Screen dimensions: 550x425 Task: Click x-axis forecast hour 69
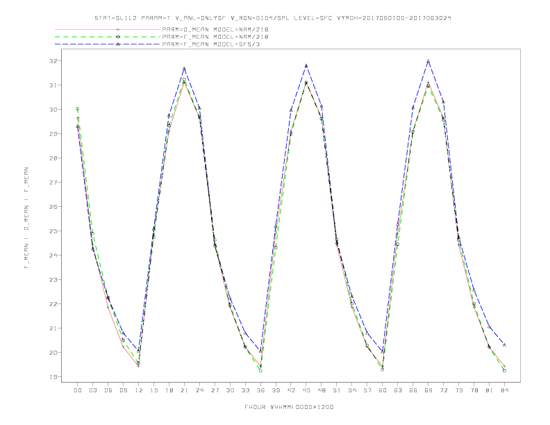click(428, 390)
